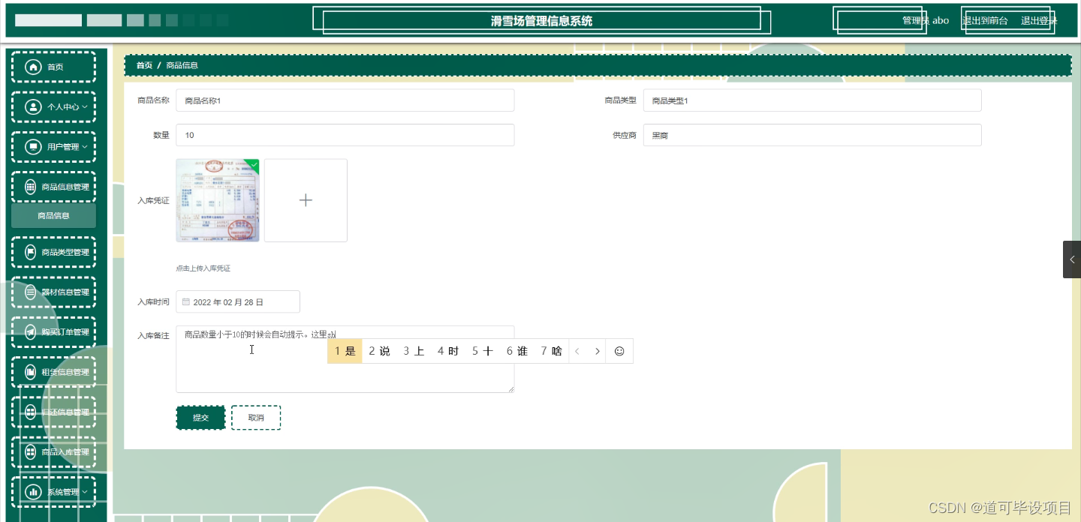
Task: Choose IME candidate 7 啥
Action: tap(552, 351)
